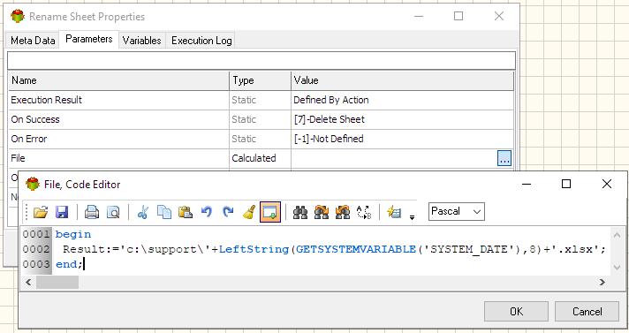Screen dimensions: 629x333
Task: Print the code with the printer icon
Action: tap(92, 212)
